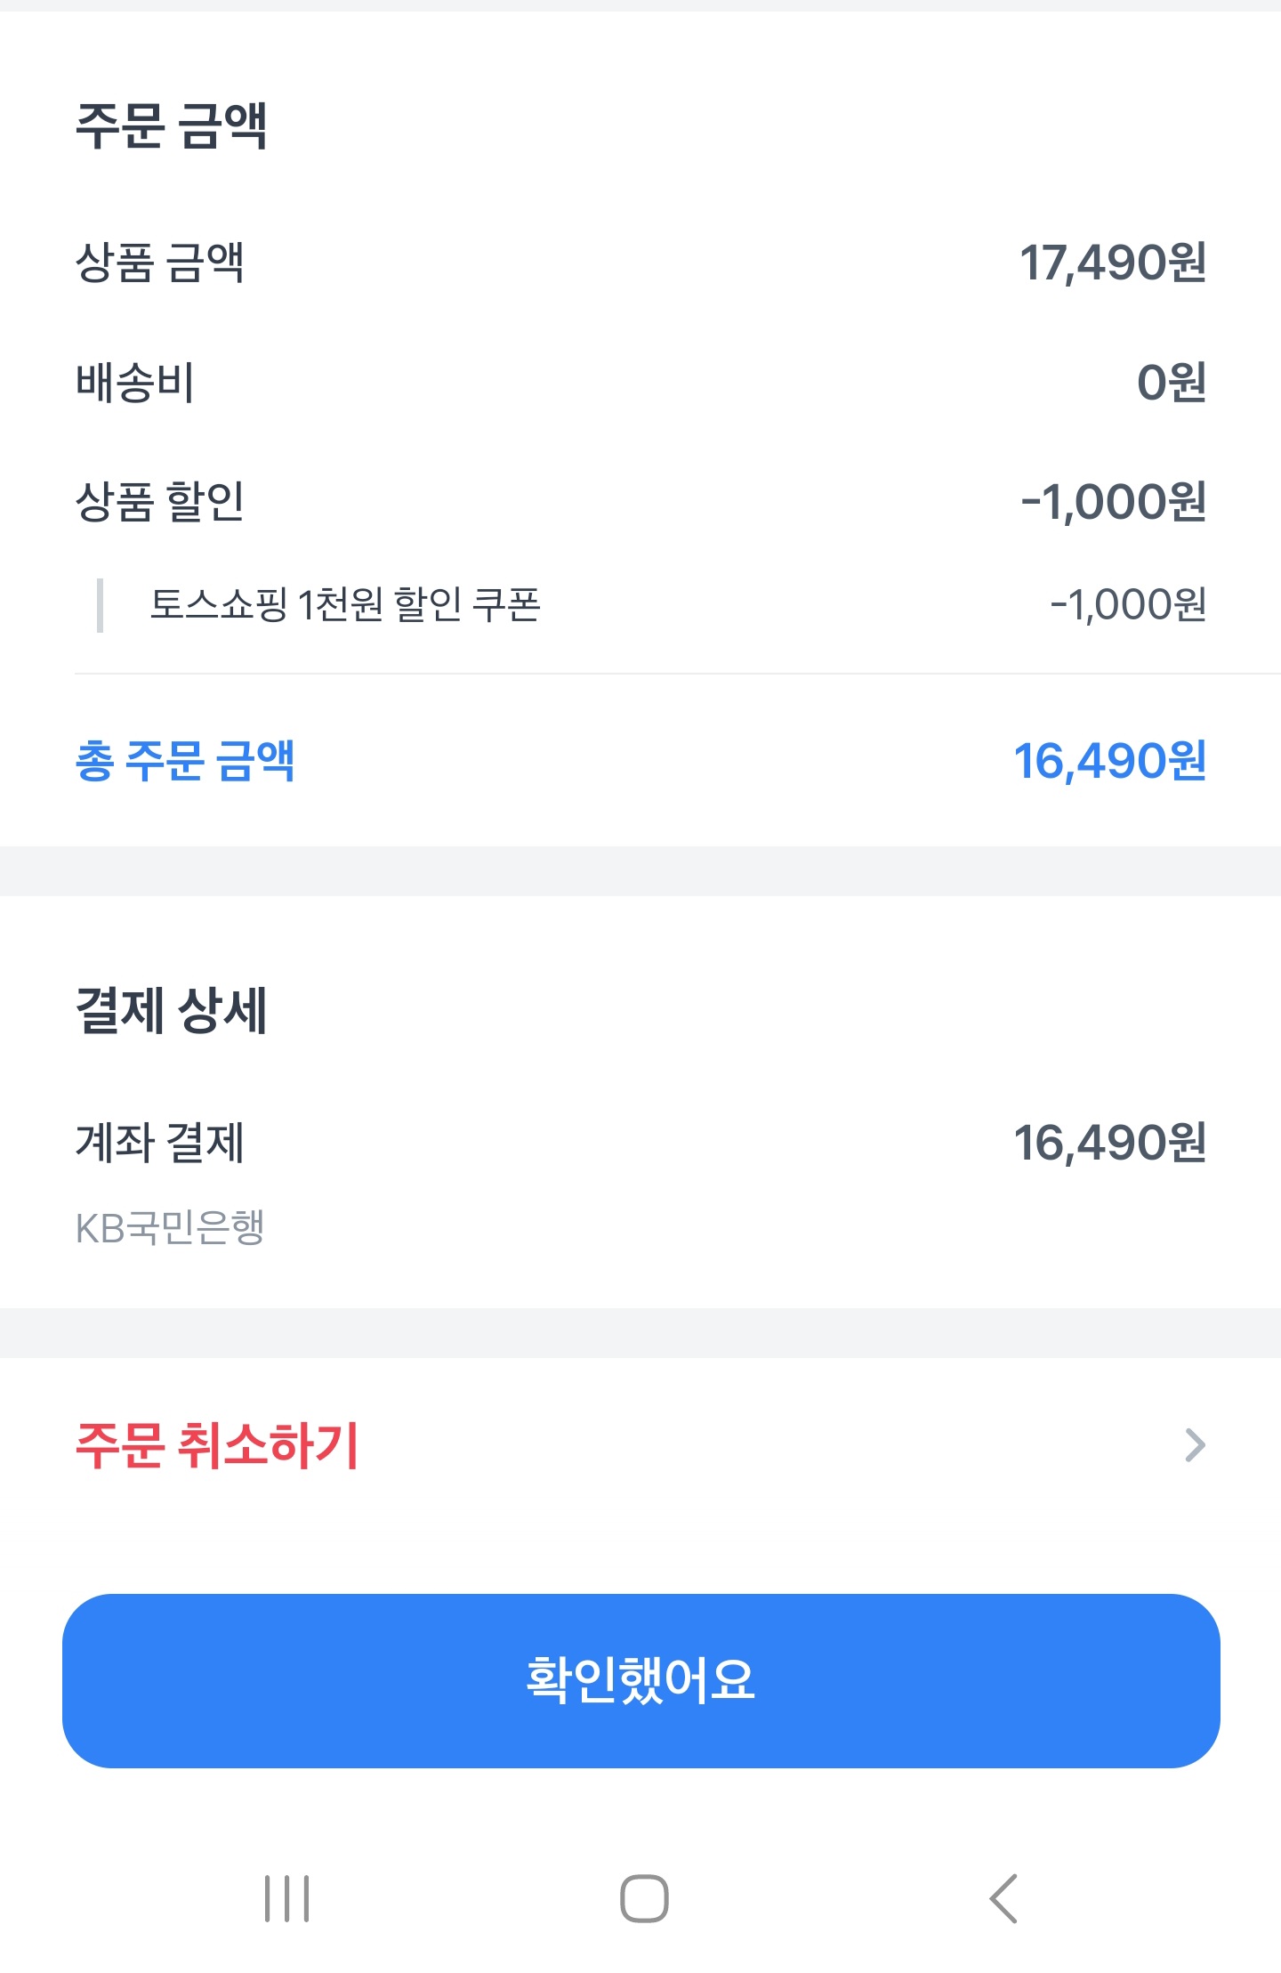The width and height of the screenshot is (1281, 1973).
Task: Select the 배송비 row label
Action: (135, 383)
